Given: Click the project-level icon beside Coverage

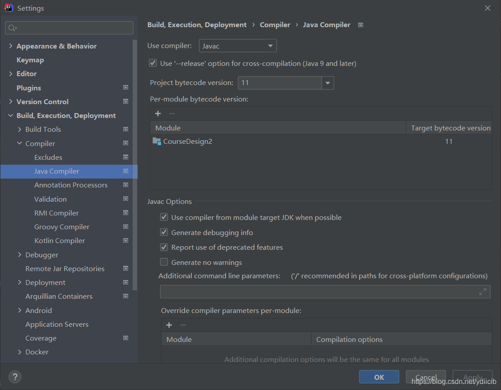Looking at the screenshot, I should [125, 338].
